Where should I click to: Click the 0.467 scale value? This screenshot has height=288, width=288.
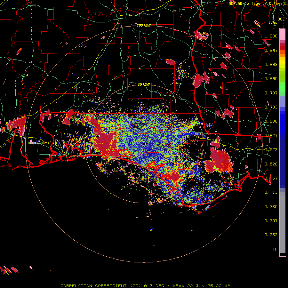click(x=271, y=178)
